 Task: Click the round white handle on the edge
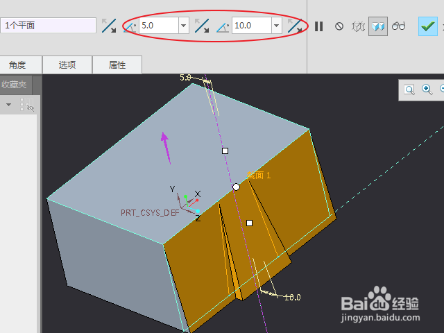(236, 187)
